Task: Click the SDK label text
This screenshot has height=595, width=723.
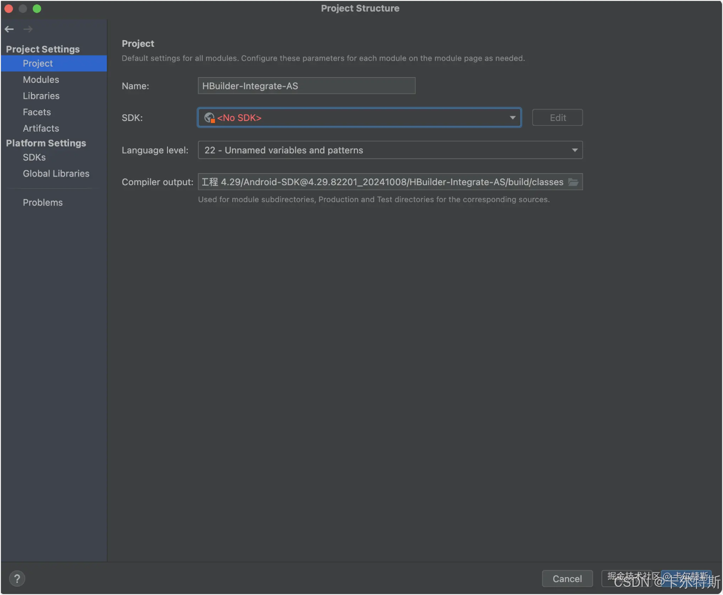Action: click(132, 118)
